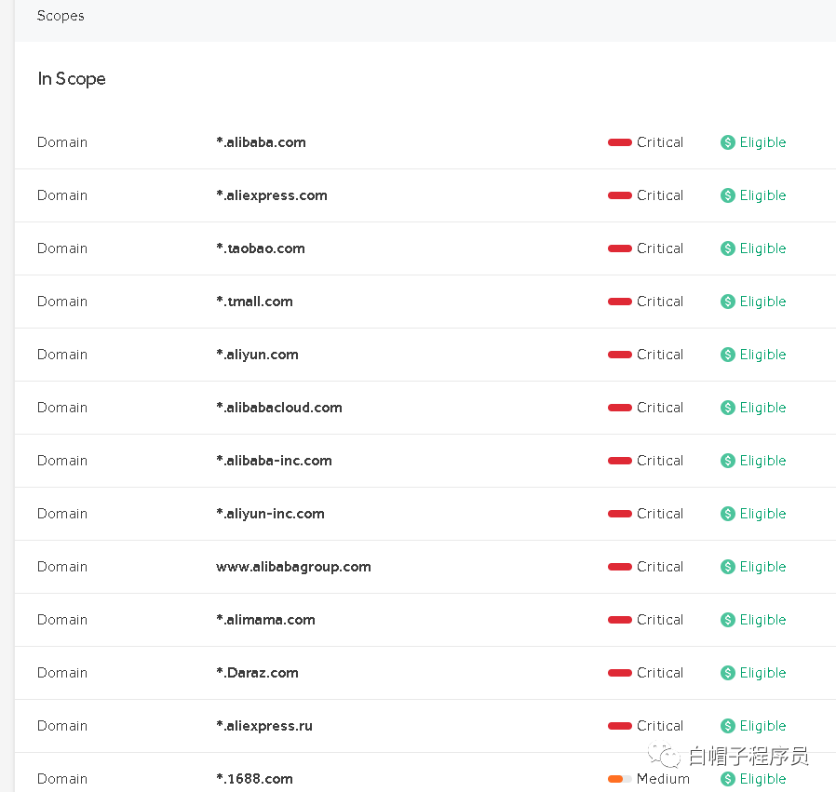This screenshot has height=792, width=836.
Task: Click the WeChat logo in the watermark
Action: 666,755
